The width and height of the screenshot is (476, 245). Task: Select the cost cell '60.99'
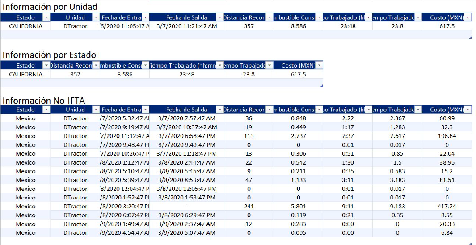click(x=447, y=118)
